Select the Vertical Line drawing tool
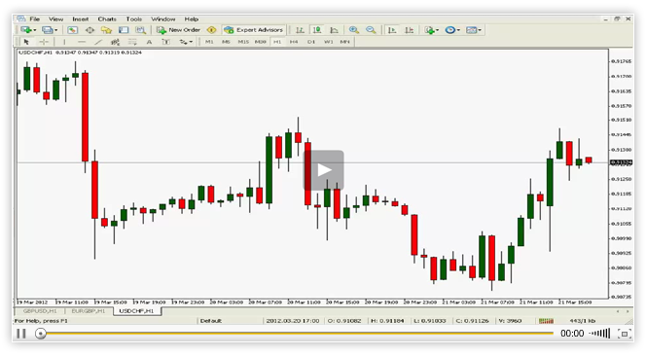Screen dimensions: 646x356 pyautogui.click(x=64, y=42)
